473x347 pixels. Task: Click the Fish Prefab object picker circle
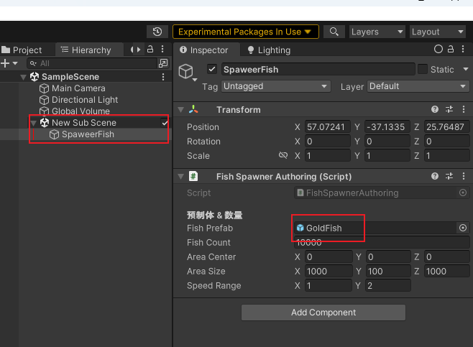pos(463,228)
